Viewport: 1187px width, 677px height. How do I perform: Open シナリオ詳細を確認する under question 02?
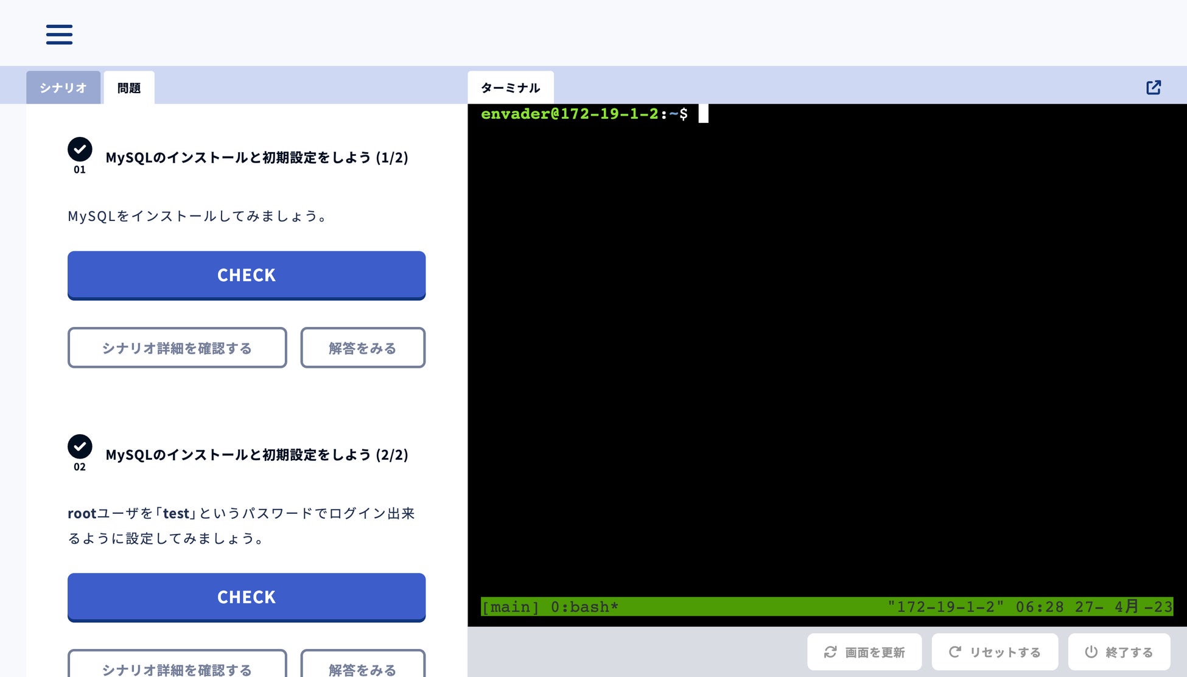point(177,667)
